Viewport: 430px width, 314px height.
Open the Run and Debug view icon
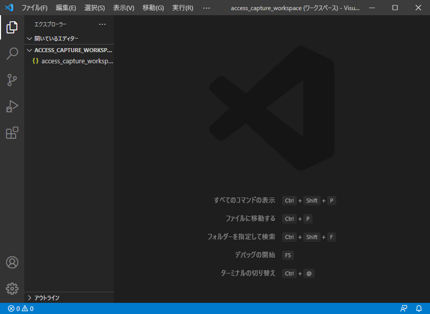coord(12,106)
